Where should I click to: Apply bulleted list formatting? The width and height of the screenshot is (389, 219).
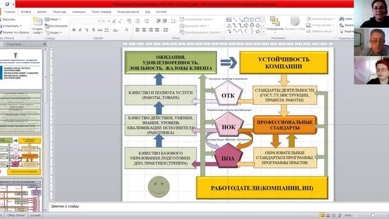point(138,21)
